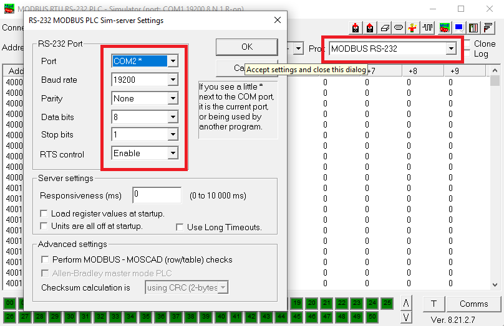Click station indicator 25
The width and height of the screenshot is (504, 326).
click(x=387, y=303)
